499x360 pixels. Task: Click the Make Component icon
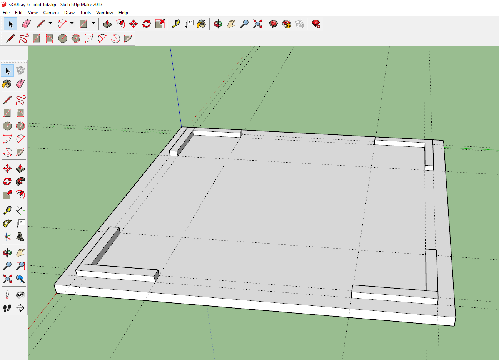tap(20, 71)
